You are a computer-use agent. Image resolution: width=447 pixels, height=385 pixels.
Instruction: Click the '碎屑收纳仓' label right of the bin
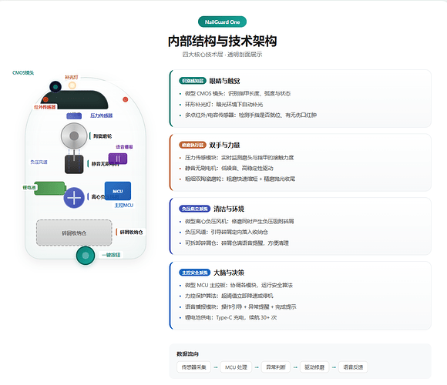point(131,232)
